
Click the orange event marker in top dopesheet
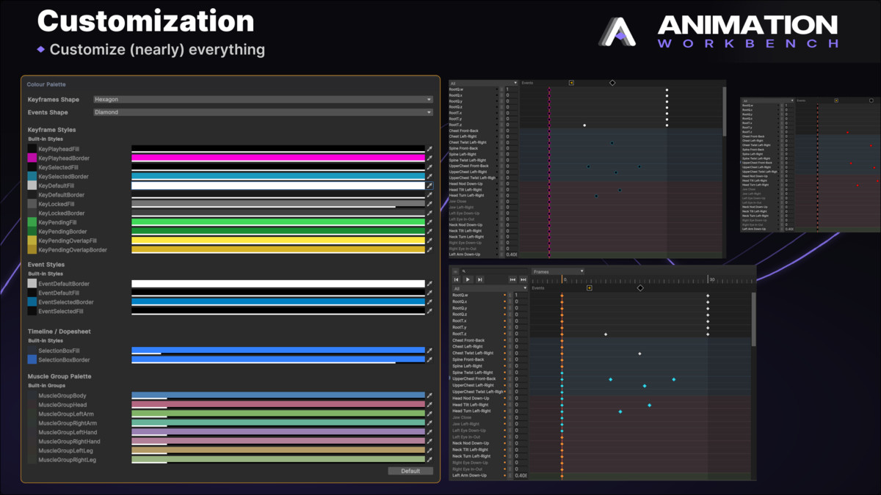(571, 83)
